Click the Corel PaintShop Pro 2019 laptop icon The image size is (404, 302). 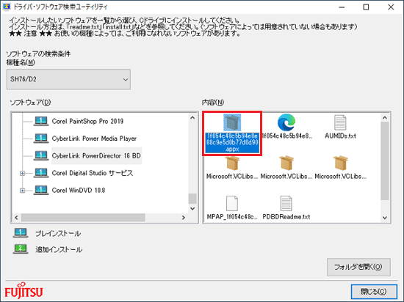(41, 121)
